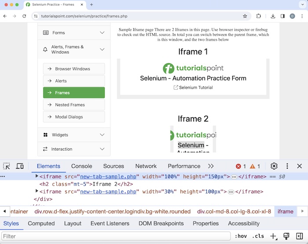Show more DevTools tabs via the chevrons
308x244 pixels.
[x=211, y=166]
